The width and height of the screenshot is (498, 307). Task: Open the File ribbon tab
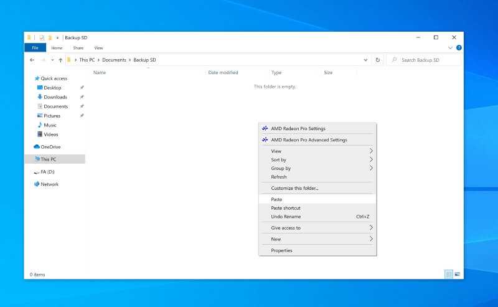point(35,48)
